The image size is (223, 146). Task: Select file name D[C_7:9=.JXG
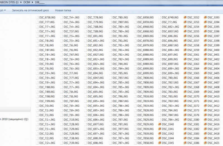coord(47,78)
